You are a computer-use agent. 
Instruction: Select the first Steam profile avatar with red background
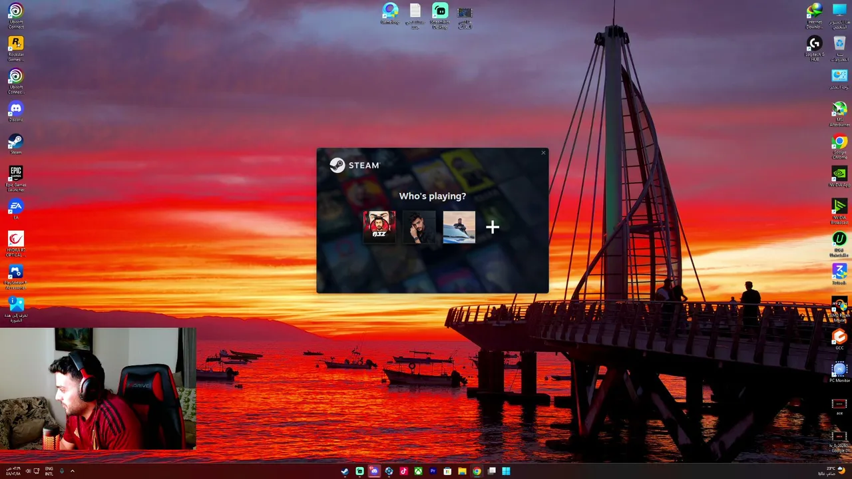tap(379, 227)
